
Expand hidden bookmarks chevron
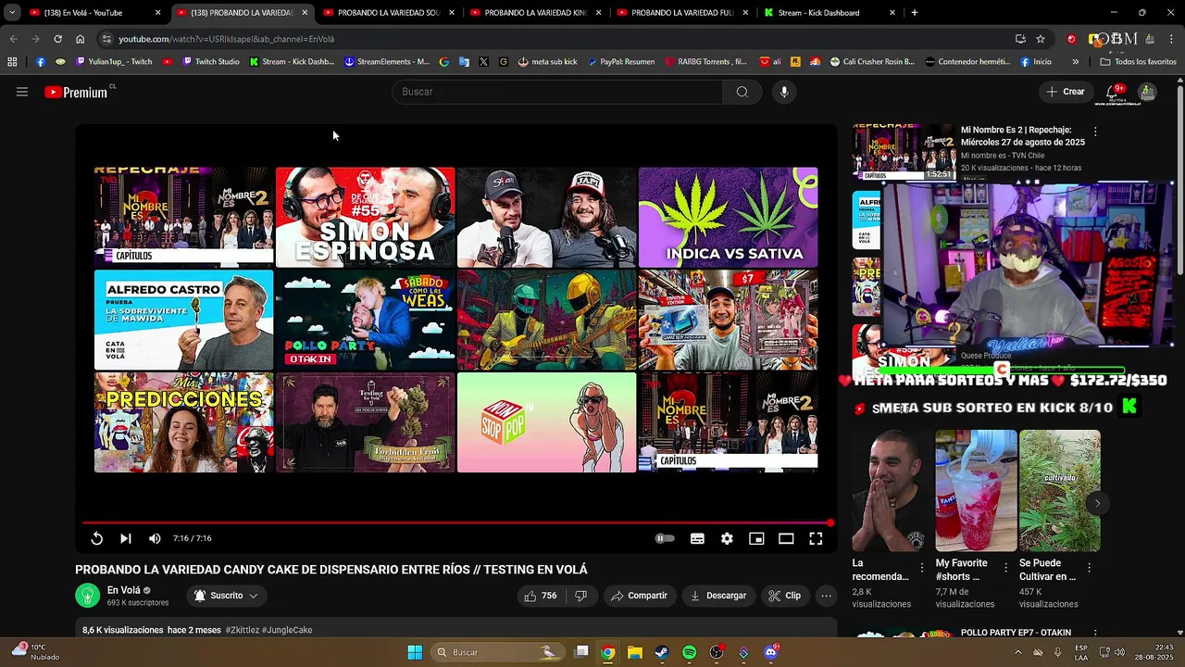pos(1075,62)
